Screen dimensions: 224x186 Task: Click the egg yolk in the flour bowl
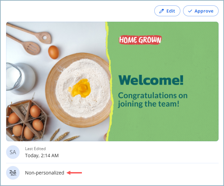80,88
